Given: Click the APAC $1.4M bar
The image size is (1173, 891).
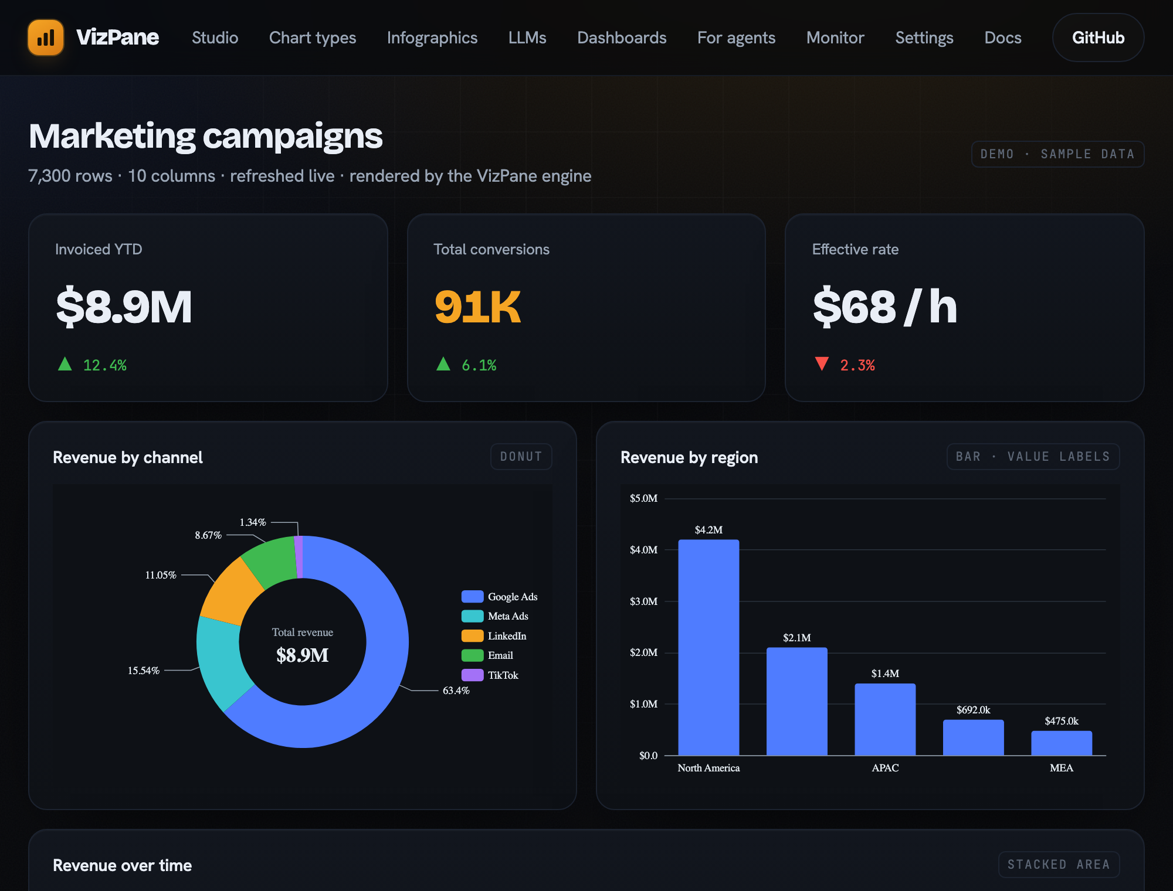Looking at the screenshot, I should click(885, 719).
